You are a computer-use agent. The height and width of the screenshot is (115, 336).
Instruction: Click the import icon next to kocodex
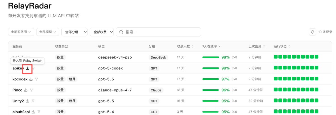(x=31, y=79)
